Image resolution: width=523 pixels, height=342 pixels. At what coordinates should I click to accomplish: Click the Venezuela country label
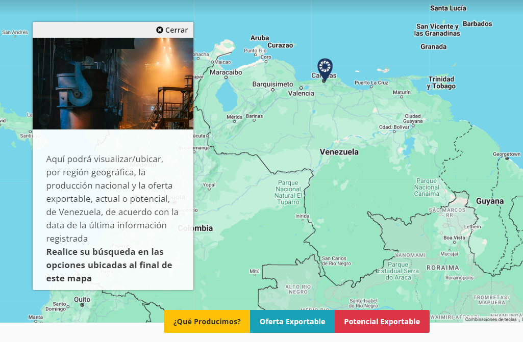click(x=339, y=152)
